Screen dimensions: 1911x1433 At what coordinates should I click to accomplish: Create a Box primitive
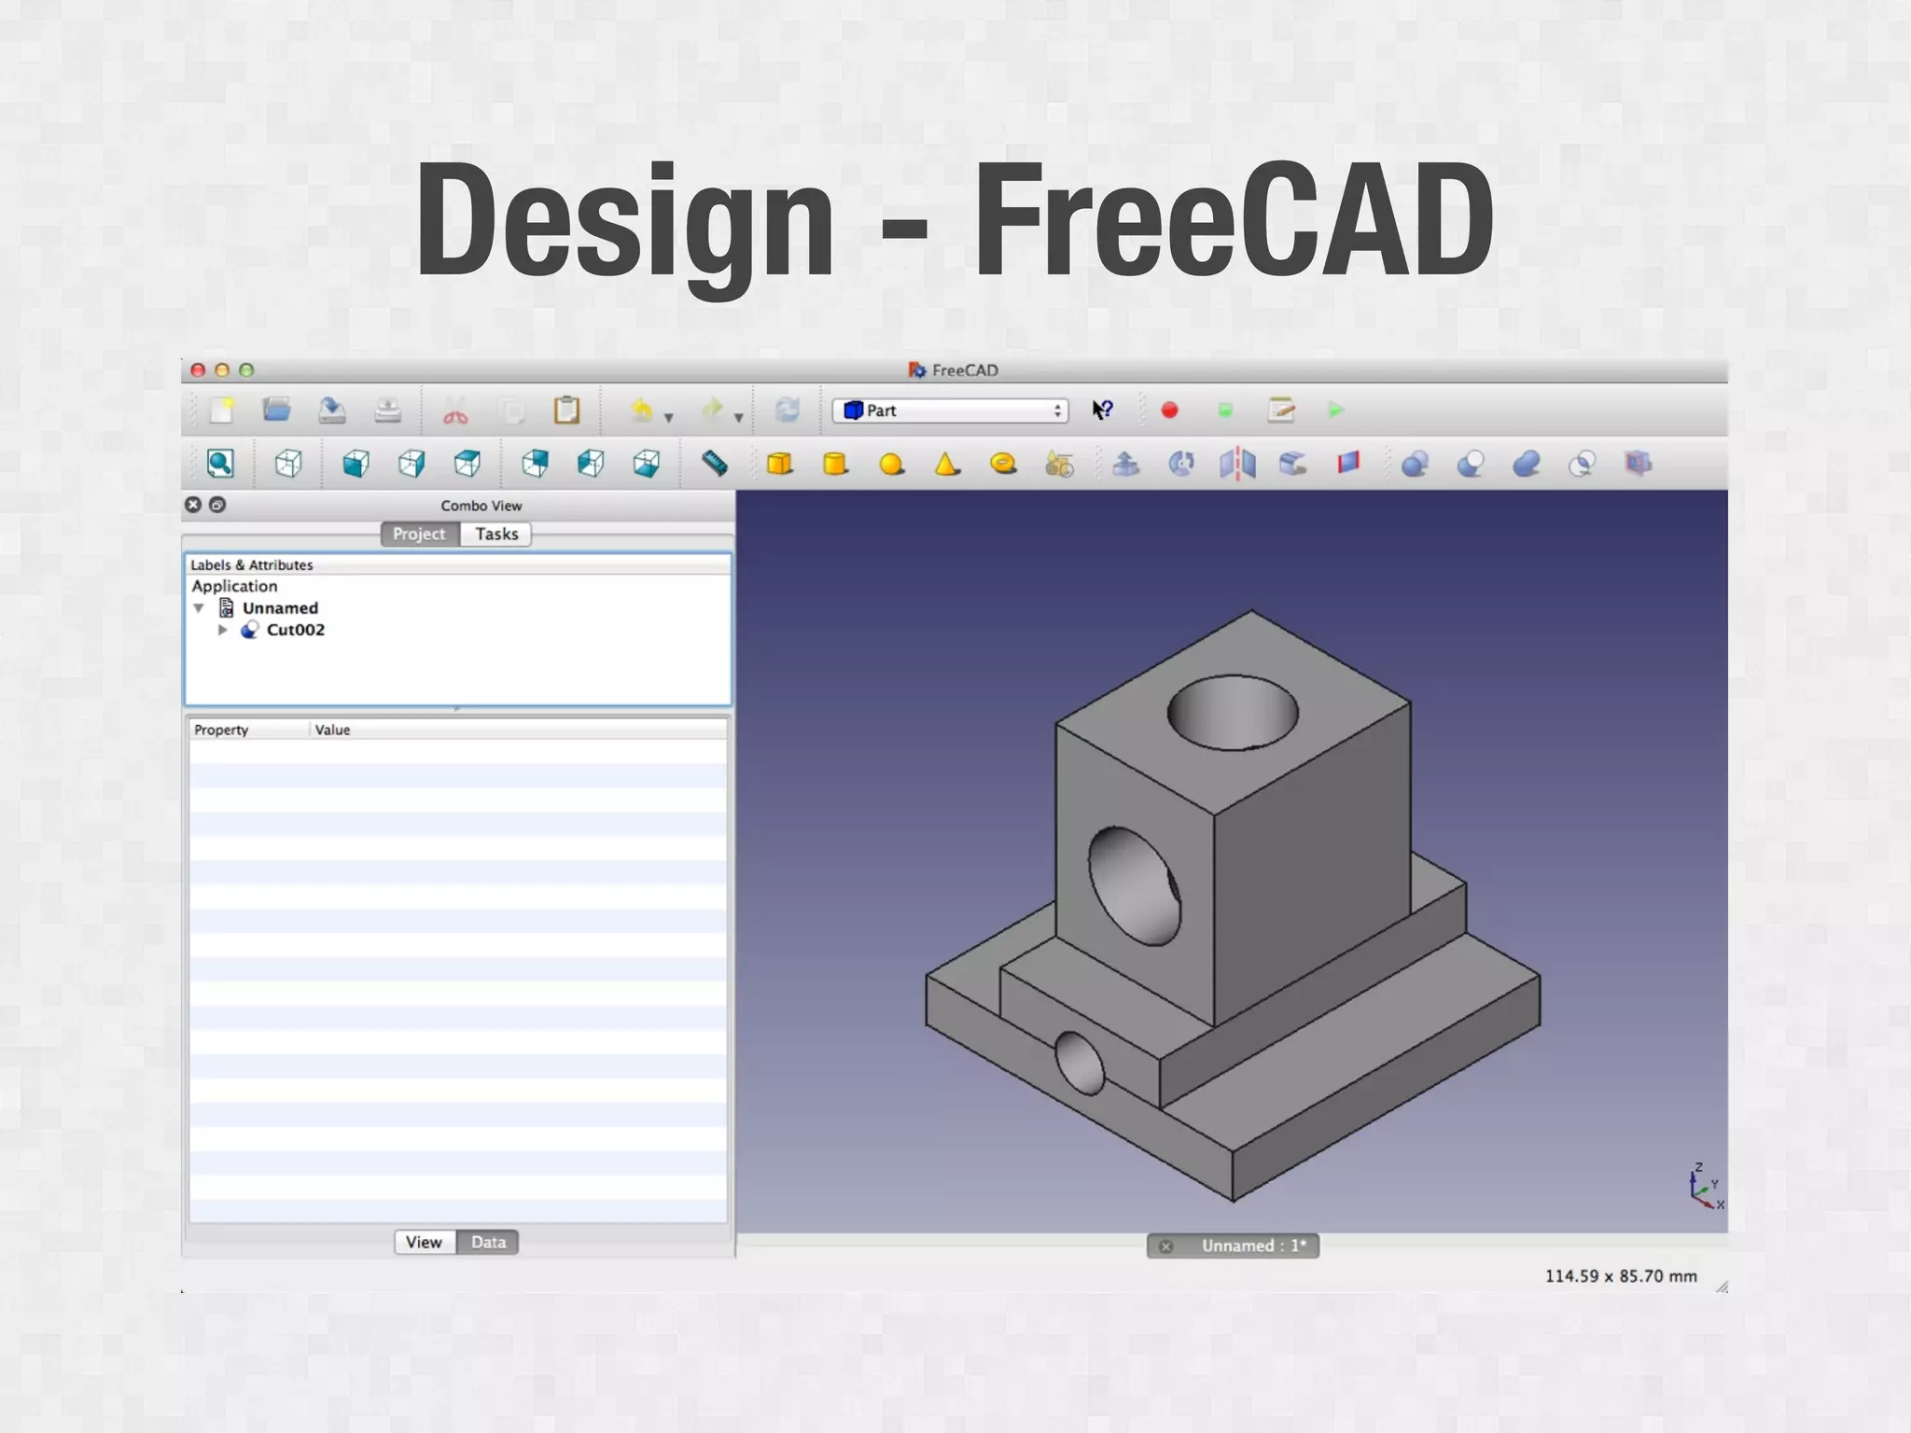pyautogui.click(x=780, y=464)
